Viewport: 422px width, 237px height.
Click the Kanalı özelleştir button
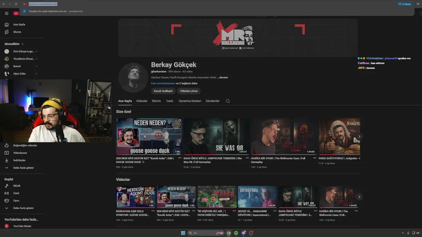pos(163,91)
